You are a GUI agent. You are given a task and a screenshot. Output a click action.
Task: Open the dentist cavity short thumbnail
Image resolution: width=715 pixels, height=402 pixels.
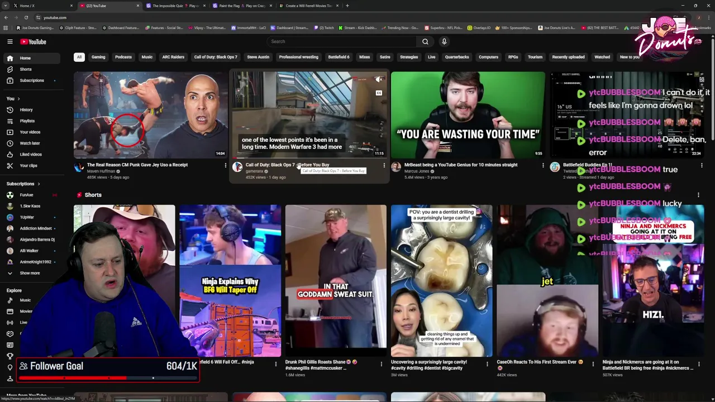pos(441,281)
